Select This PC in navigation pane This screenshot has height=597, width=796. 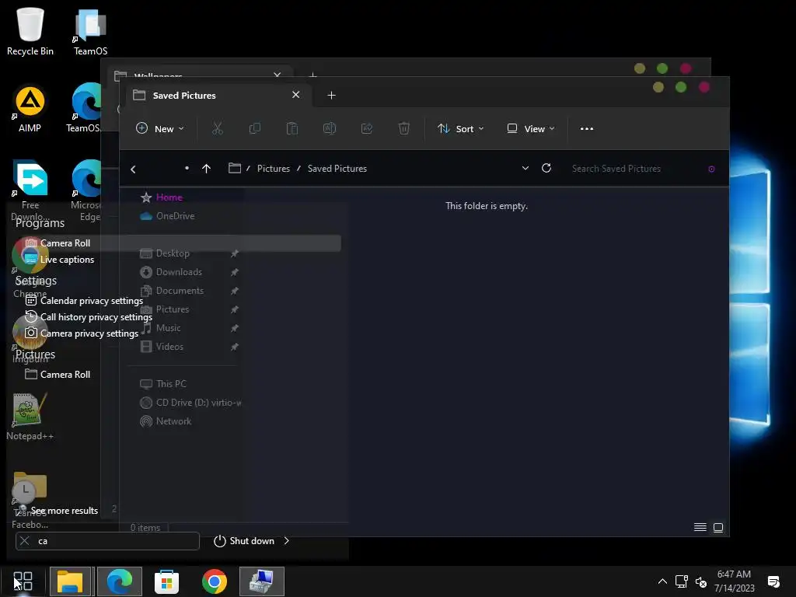[x=171, y=384]
